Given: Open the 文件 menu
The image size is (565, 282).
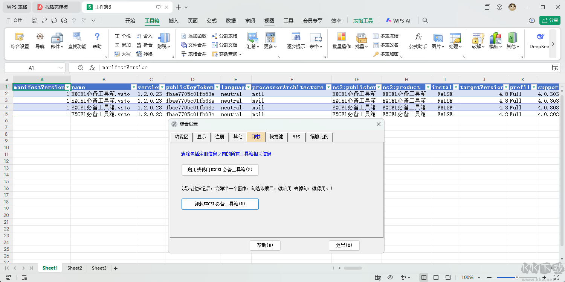Looking at the screenshot, I should tap(15, 20).
